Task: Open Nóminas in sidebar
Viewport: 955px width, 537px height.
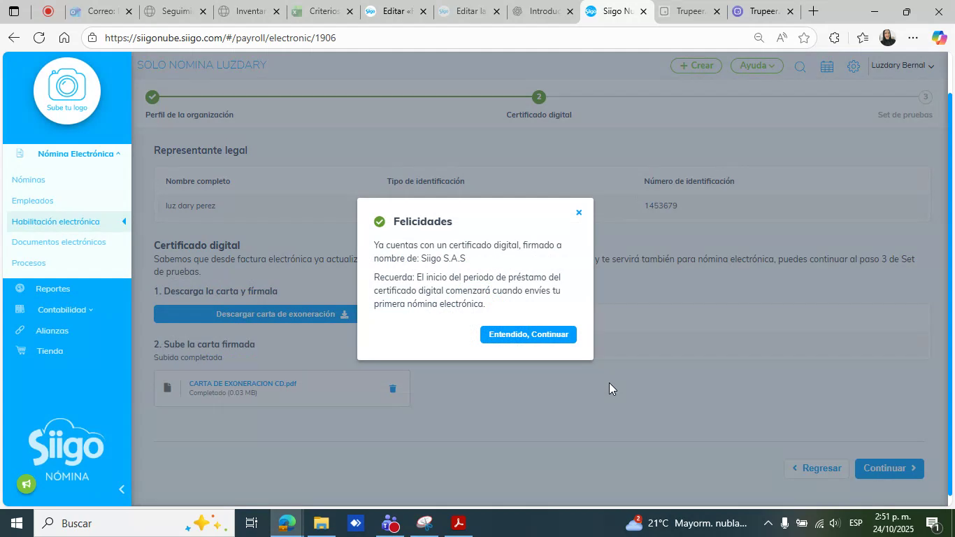Action: (29, 180)
